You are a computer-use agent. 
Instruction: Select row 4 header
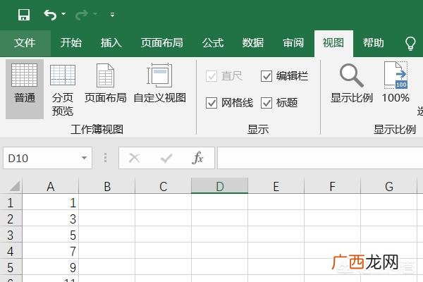pyautogui.click(x=11, y=251)
